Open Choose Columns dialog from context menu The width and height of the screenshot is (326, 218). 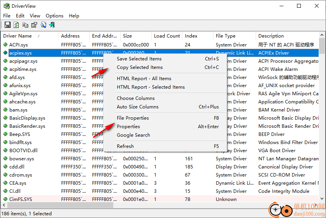coord(165,98)
